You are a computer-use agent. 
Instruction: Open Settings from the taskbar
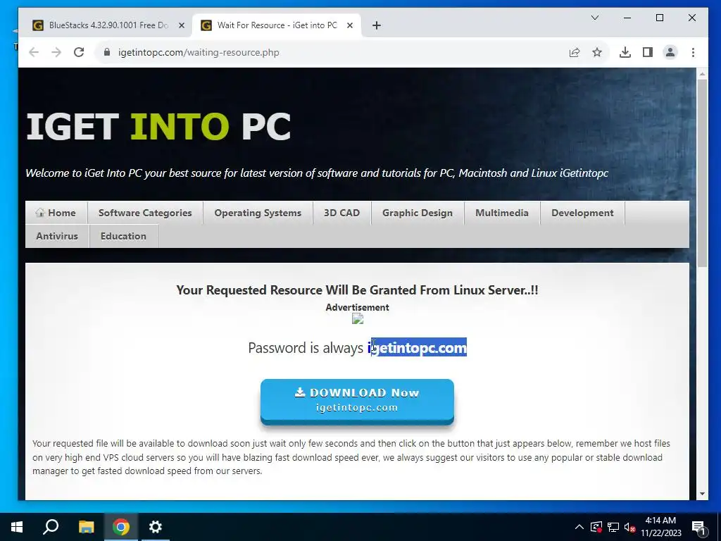(x=156, y=527)
